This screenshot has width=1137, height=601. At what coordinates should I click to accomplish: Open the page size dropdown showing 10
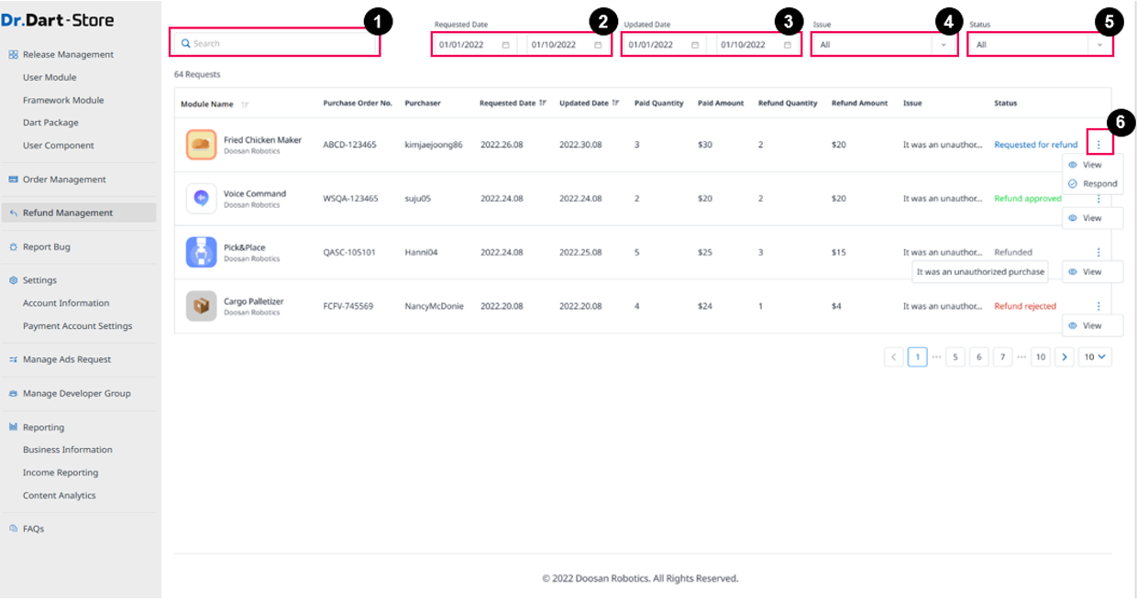pos(1095,357)
